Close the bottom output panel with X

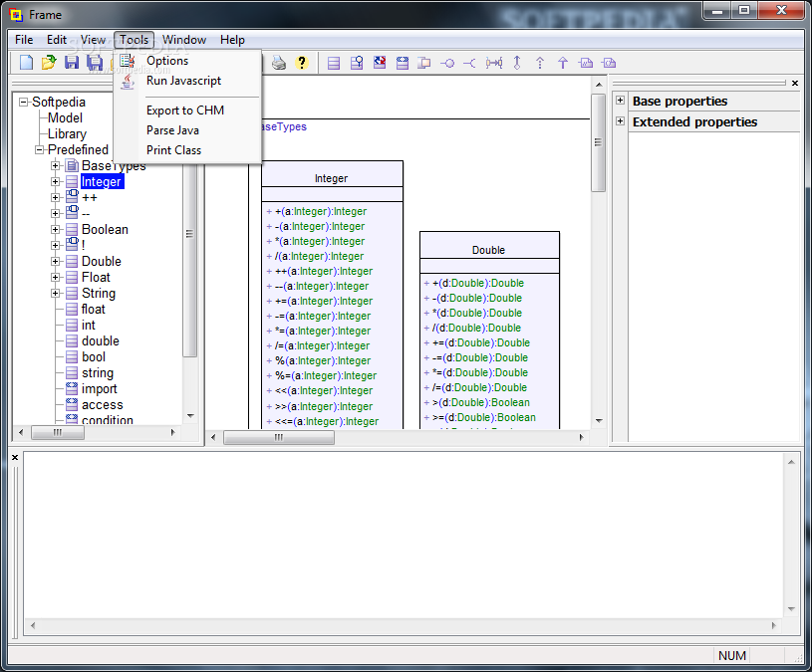(x=15, y=457)
